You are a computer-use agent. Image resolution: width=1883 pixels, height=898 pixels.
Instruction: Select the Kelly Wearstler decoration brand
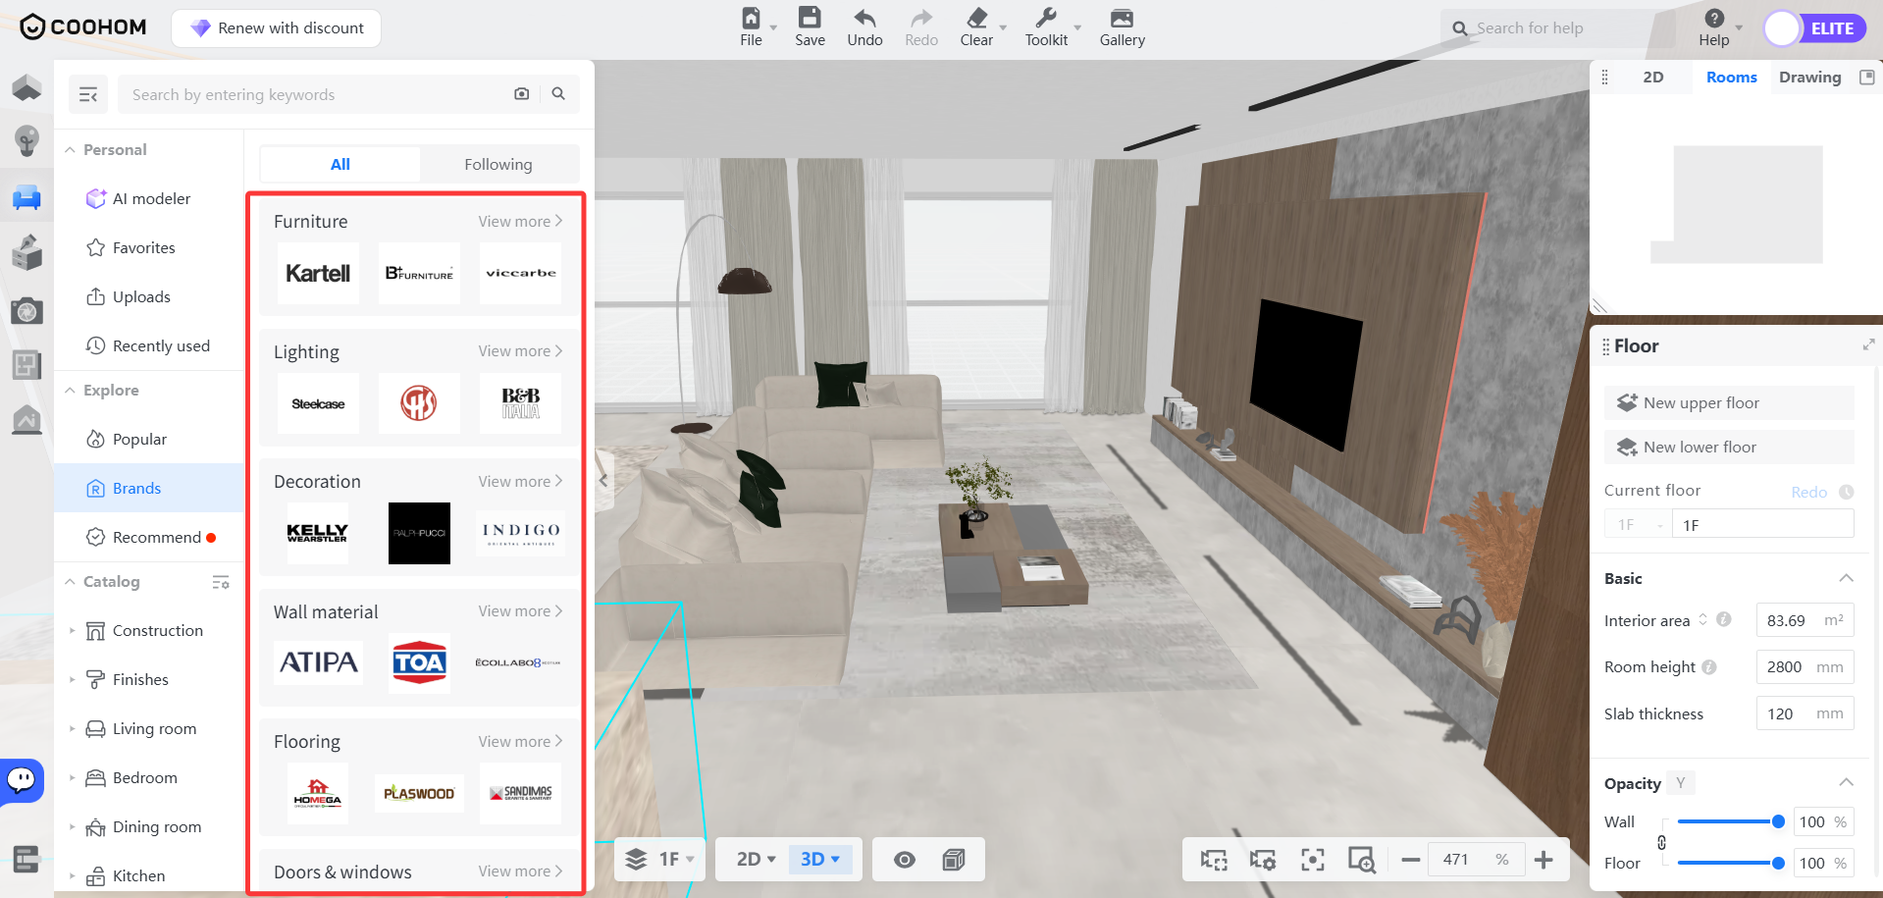pyautogui.click(x=317, y=533)
